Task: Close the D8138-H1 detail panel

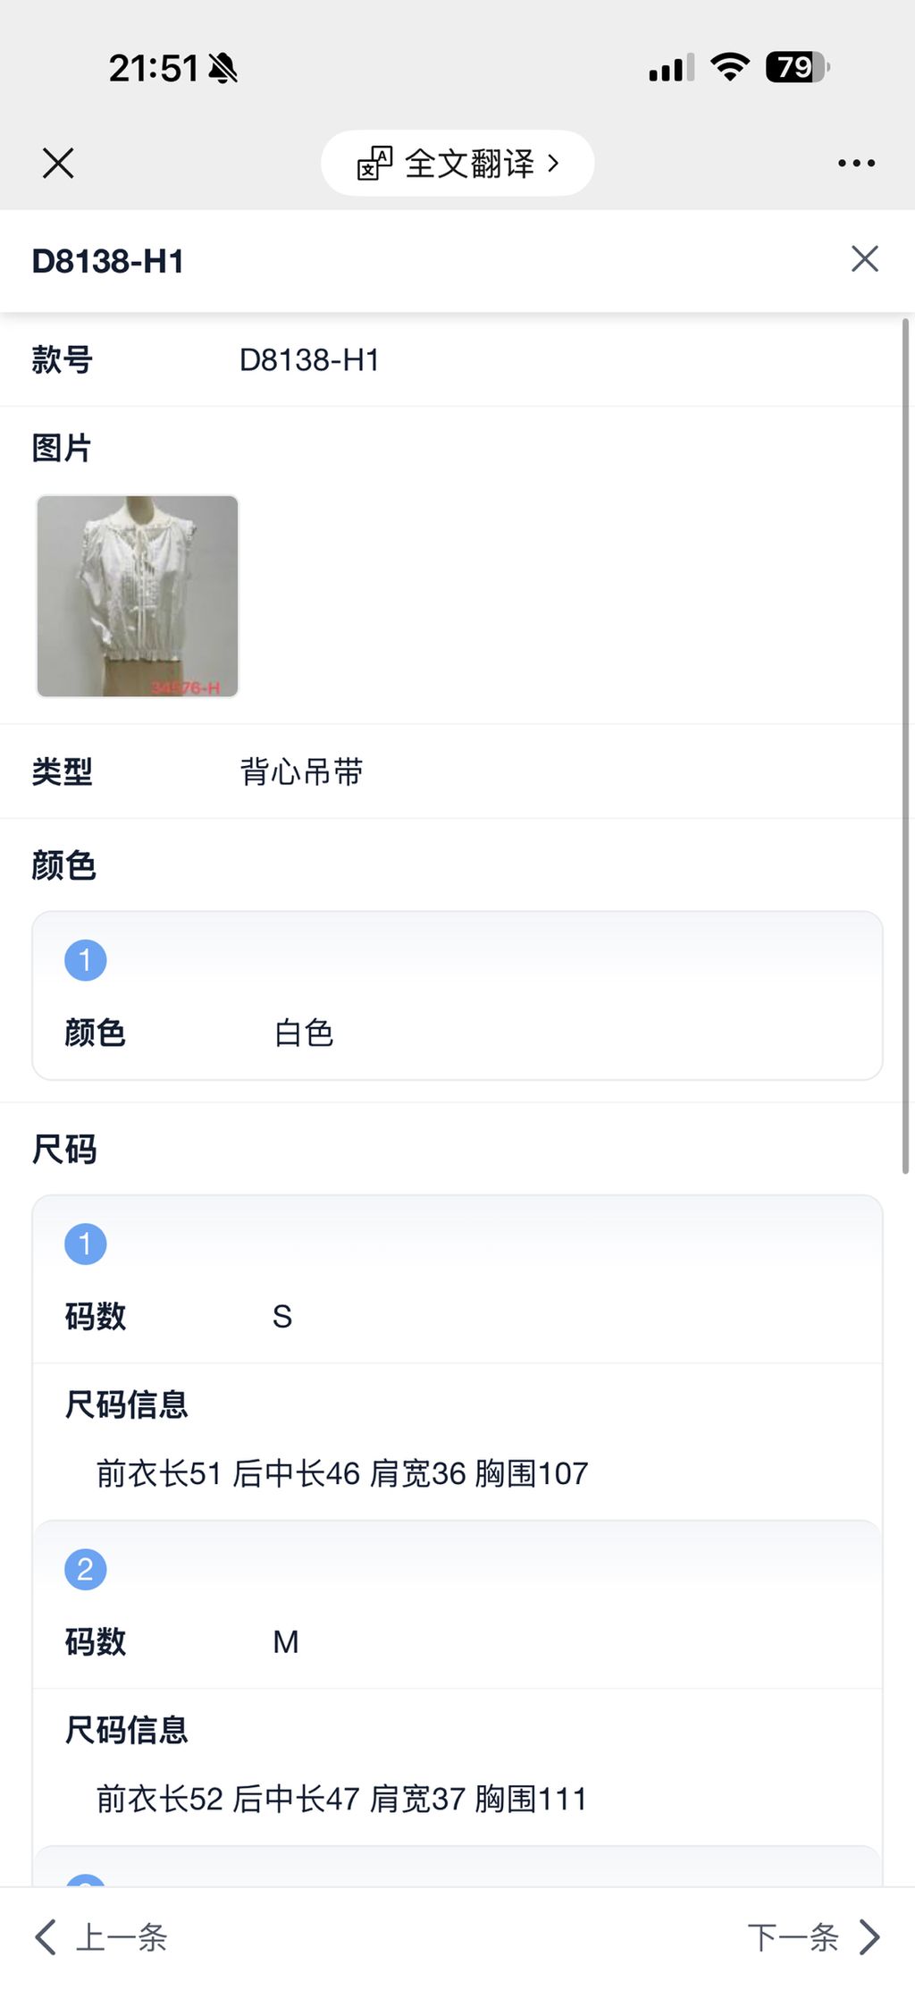Action: [864, 259]
